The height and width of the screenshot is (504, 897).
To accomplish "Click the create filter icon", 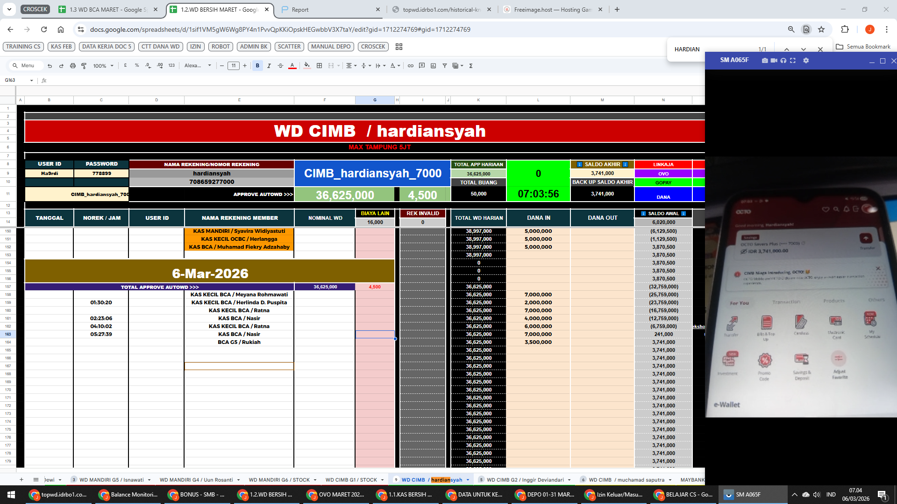I will pos(445,66).
